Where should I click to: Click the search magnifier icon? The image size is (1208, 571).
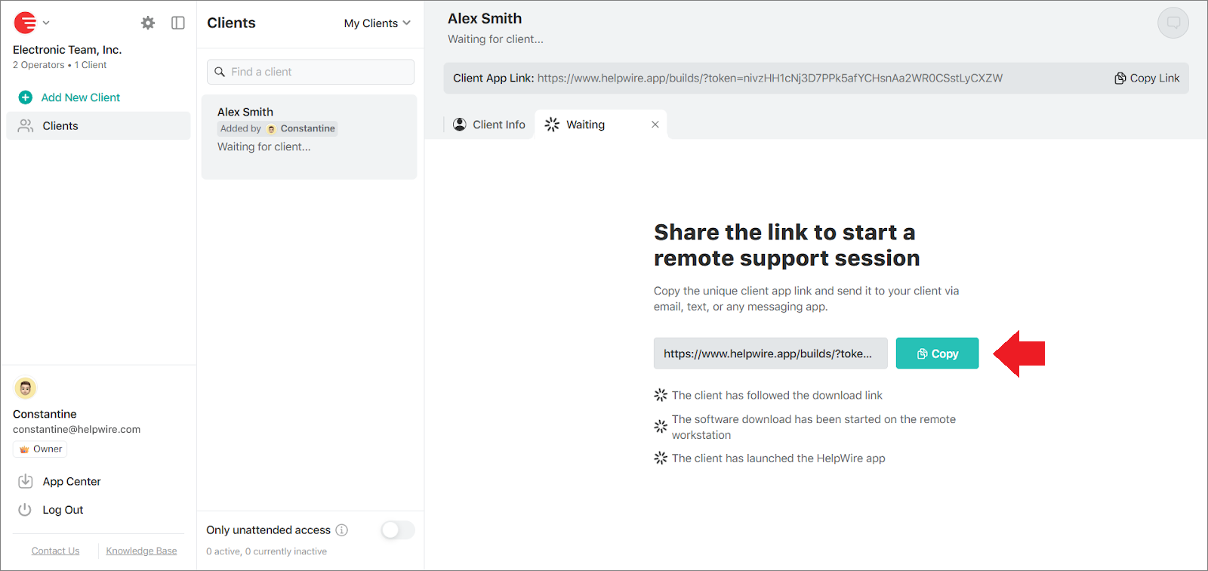220,72
